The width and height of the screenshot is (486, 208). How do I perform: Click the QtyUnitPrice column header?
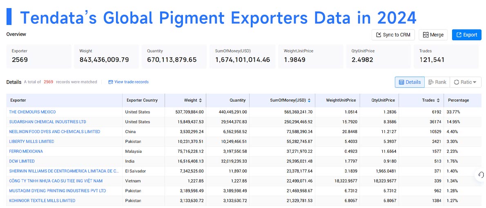379,101
